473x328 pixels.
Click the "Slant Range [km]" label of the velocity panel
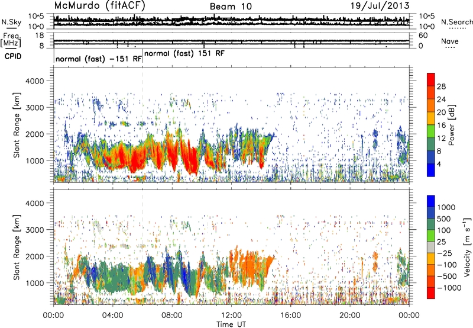coord(17,247)
